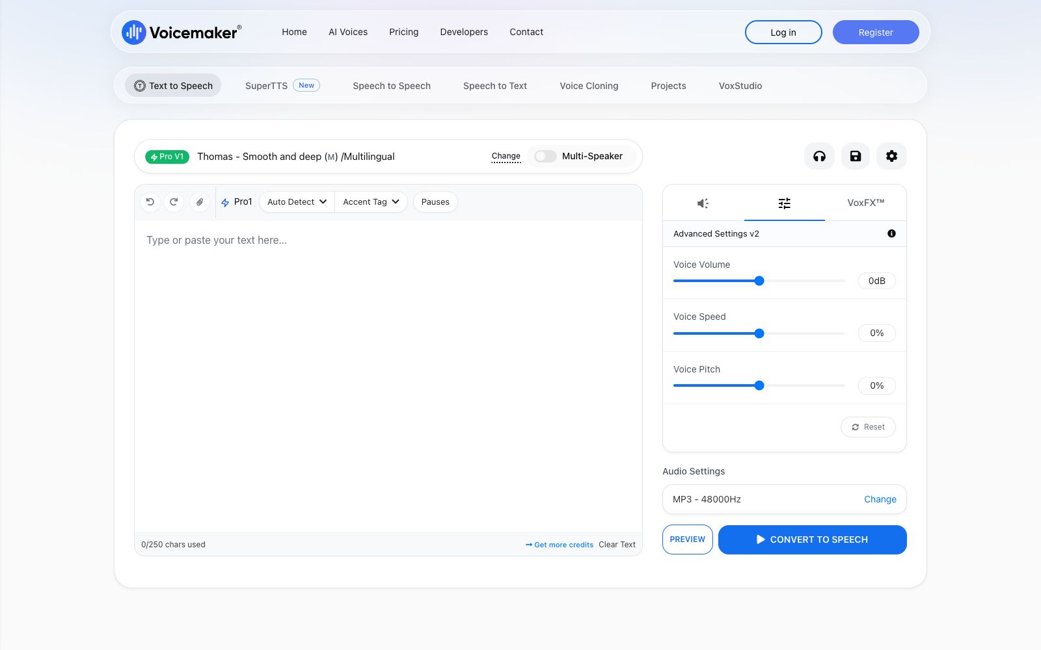
Task: Click the Get more credits link
Action: 560,545
